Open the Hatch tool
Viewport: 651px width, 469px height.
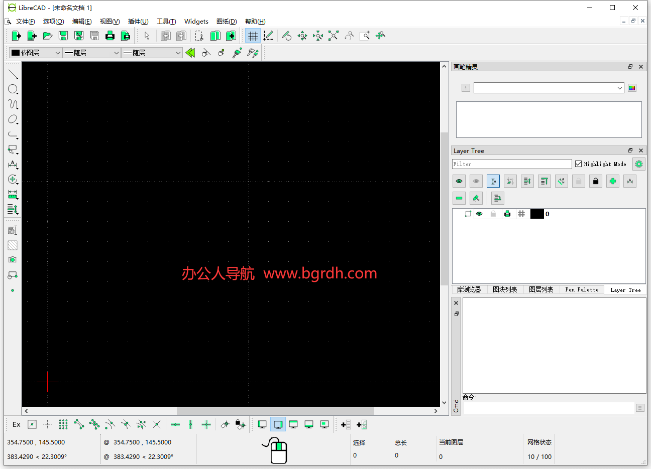(13, 245)
